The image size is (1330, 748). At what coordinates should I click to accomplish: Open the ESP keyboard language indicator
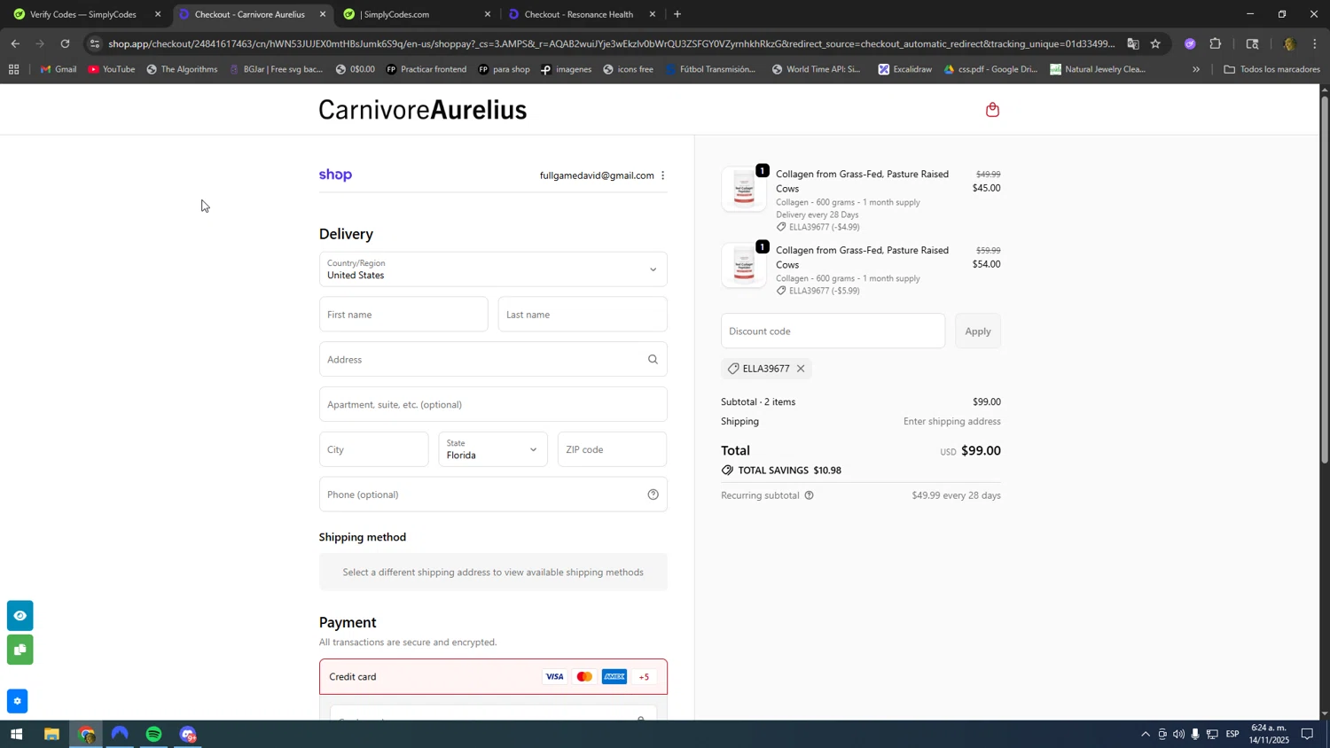point(1232,735)
